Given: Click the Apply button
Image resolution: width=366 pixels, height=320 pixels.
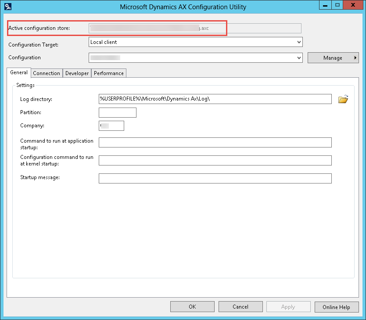Looking at the screenshot, I should click(288, 306).
